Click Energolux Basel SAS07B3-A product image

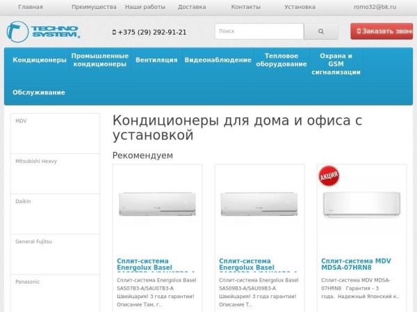(157, 204)
